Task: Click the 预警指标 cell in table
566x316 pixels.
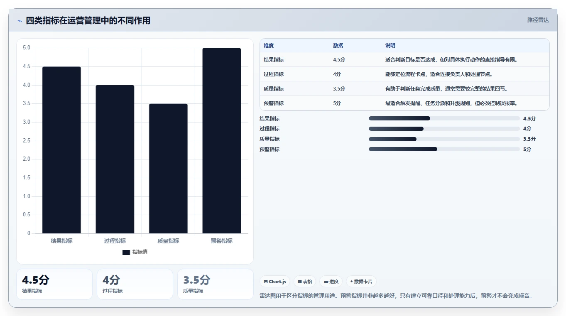Action: [x=274, y=103]
